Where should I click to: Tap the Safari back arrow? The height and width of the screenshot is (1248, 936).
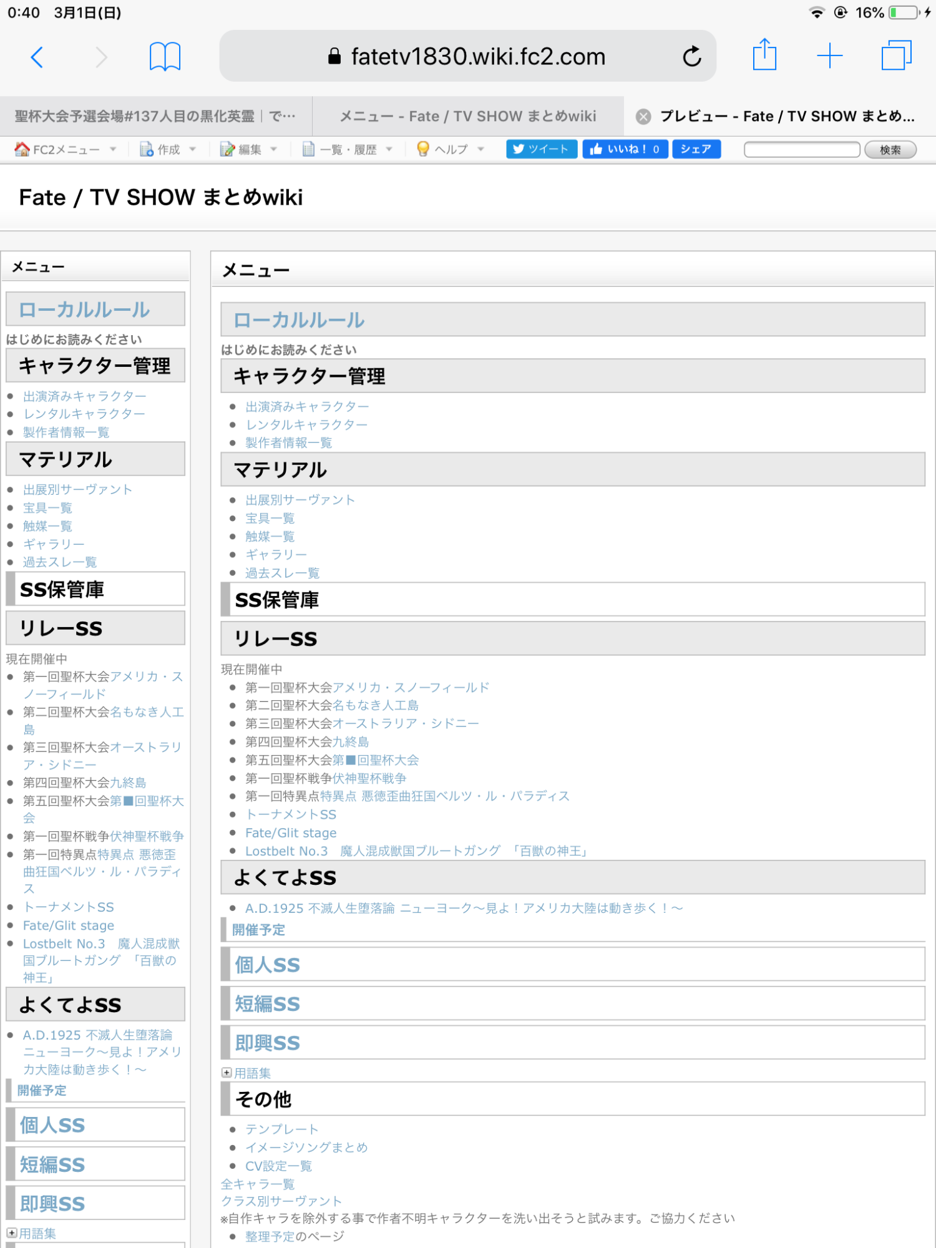[37, 57]
